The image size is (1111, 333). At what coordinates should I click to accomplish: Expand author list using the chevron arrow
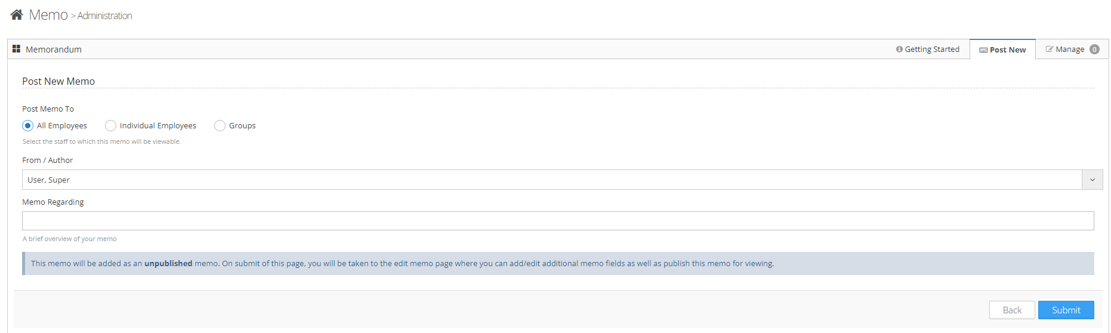pyautogui.click(x=1092, y=180)
